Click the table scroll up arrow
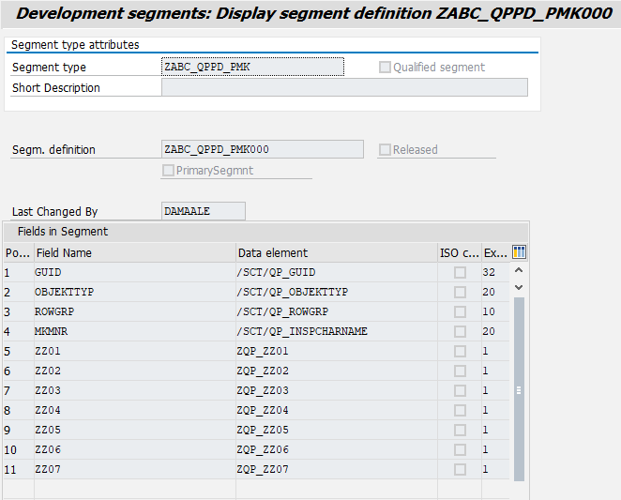Viewport: 621px width, 500px height. point(519,271)
